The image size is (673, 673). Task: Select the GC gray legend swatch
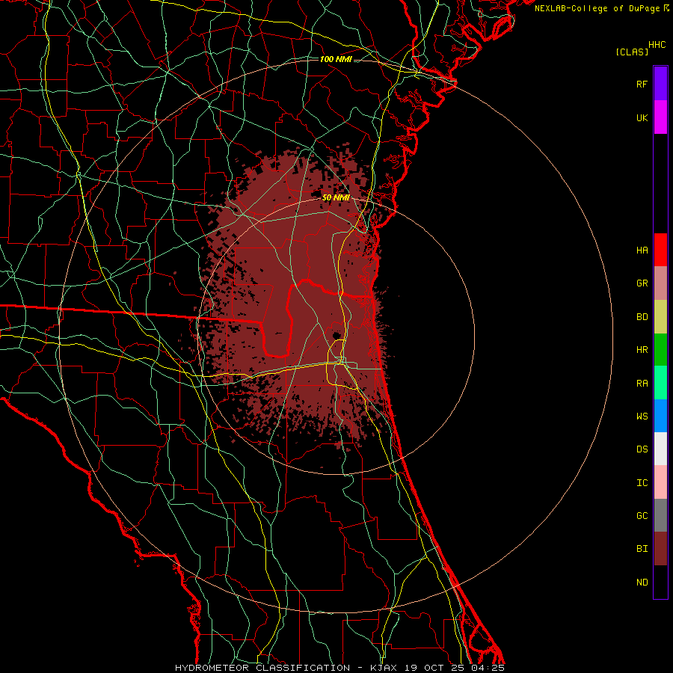coord(660,515)
